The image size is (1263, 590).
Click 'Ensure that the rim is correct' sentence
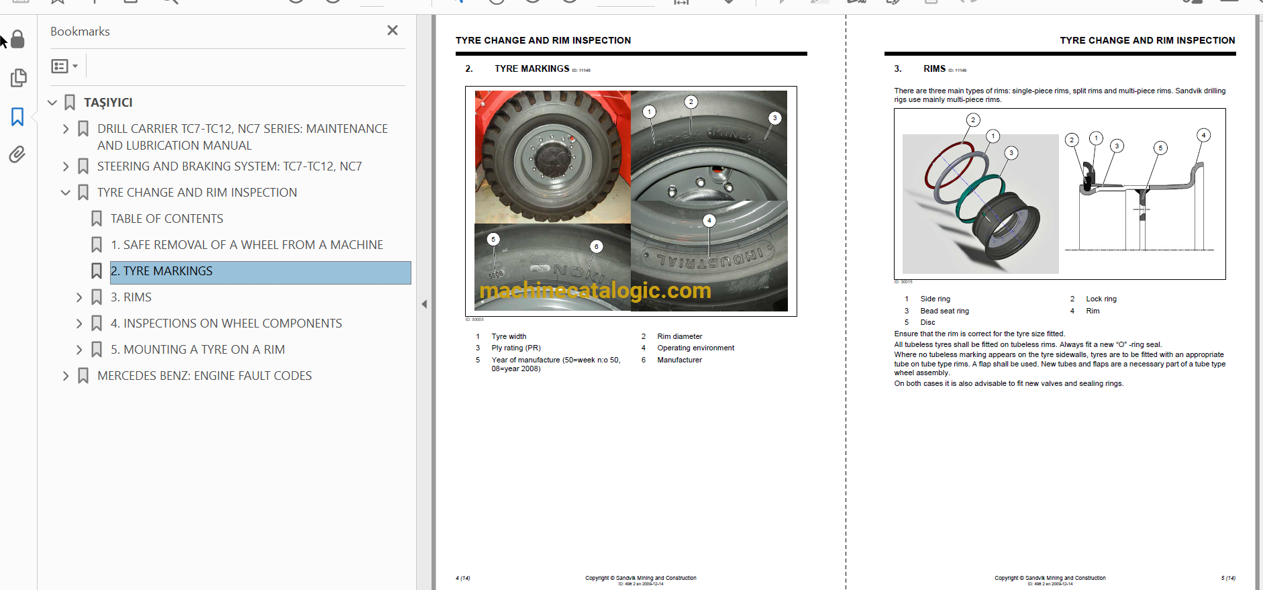tap(979, 334)
